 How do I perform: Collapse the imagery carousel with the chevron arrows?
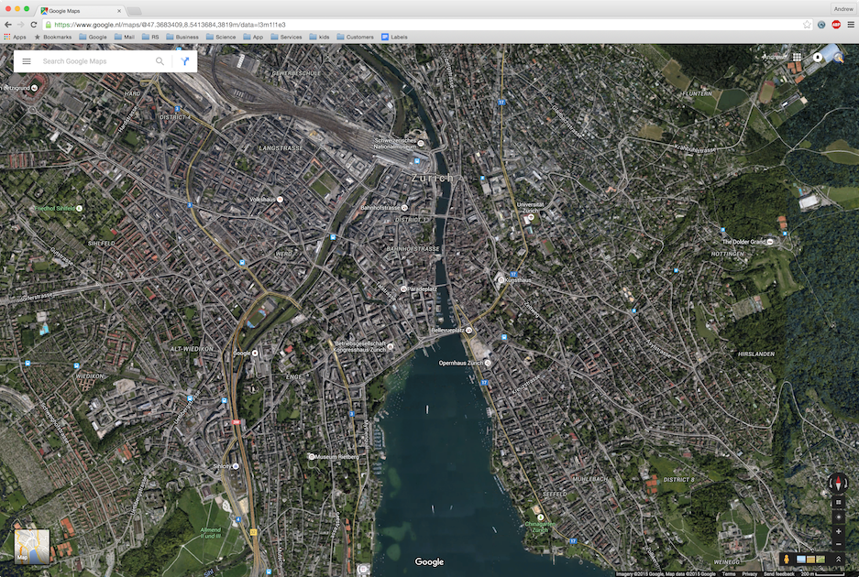click(839, 559)
